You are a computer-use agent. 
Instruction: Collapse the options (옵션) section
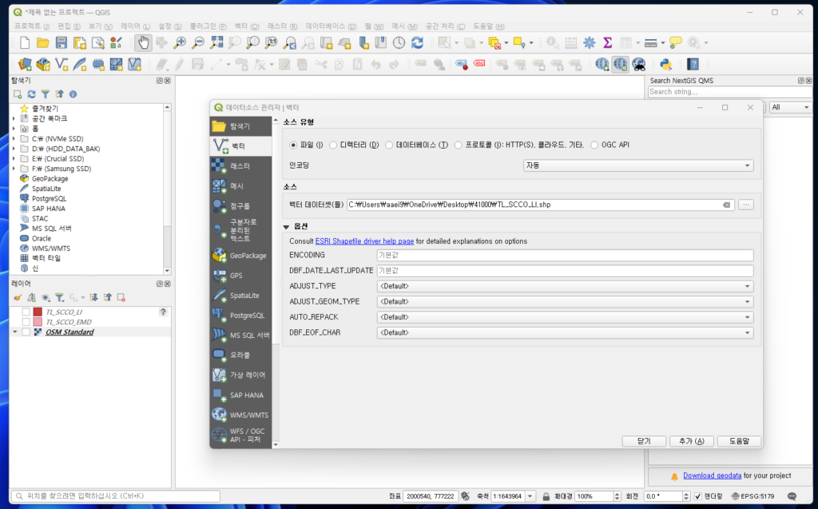click(x=286, y=227)
